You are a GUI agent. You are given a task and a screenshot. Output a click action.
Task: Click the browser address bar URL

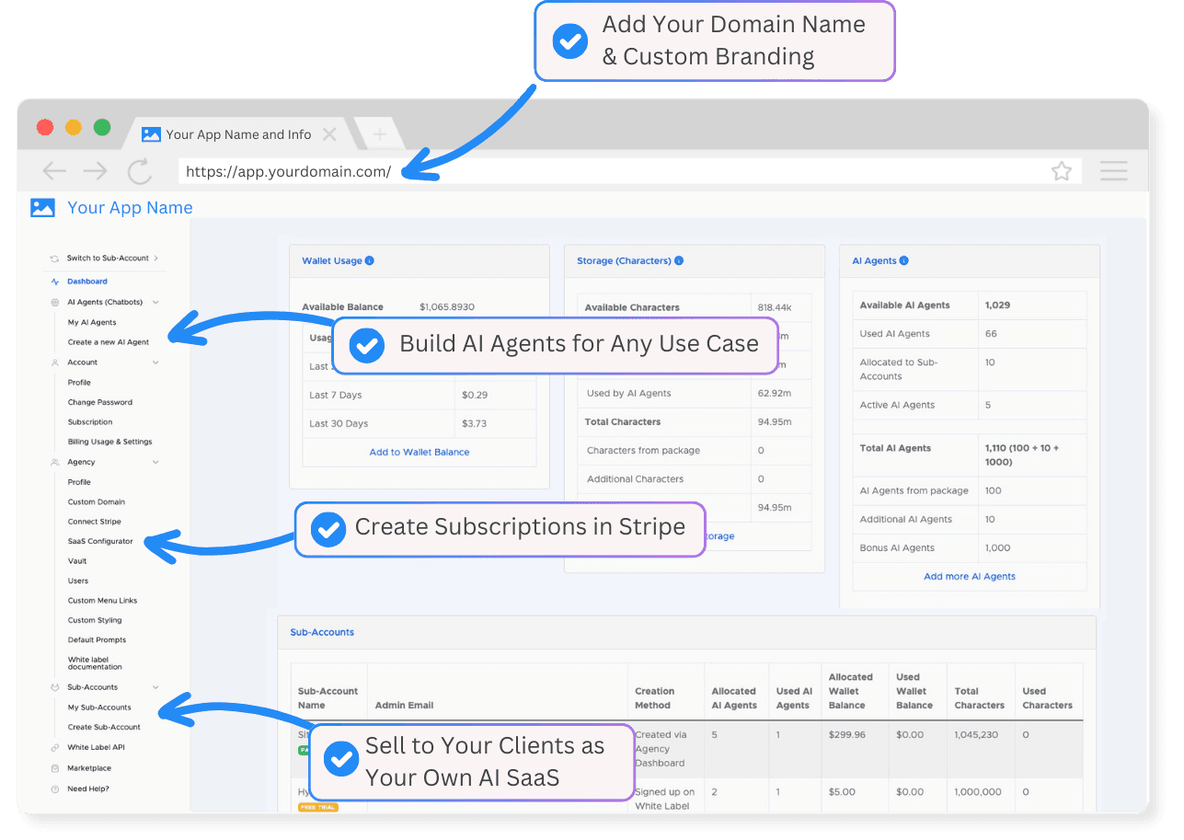288,172
